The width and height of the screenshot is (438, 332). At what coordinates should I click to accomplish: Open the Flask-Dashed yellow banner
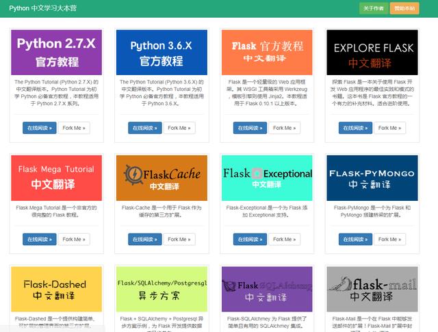56,289
